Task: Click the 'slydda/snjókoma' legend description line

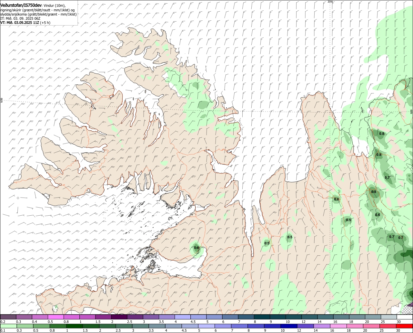Action: (38, 14)
